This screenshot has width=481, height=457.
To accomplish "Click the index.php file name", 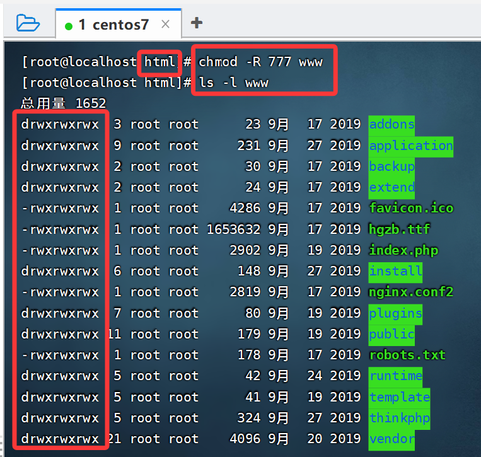I will pyautogui.click(x=403, y=251).
